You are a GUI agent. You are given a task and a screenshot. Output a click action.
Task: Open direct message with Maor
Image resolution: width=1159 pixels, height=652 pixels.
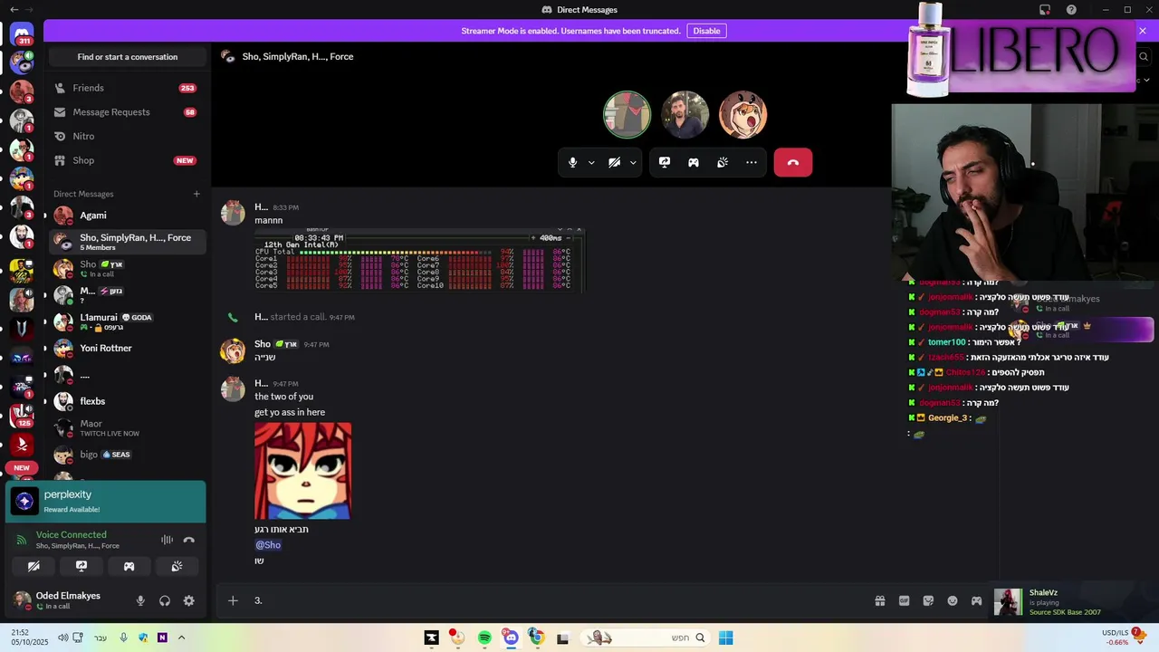(x=127, y=427)
